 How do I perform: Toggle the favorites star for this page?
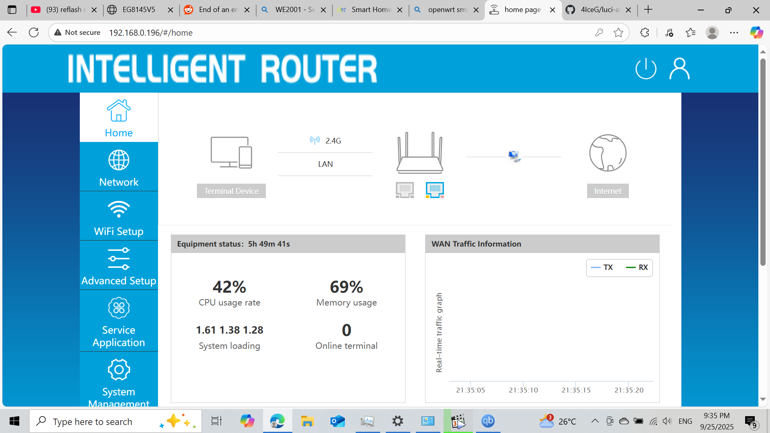click(x=618, y=32)
